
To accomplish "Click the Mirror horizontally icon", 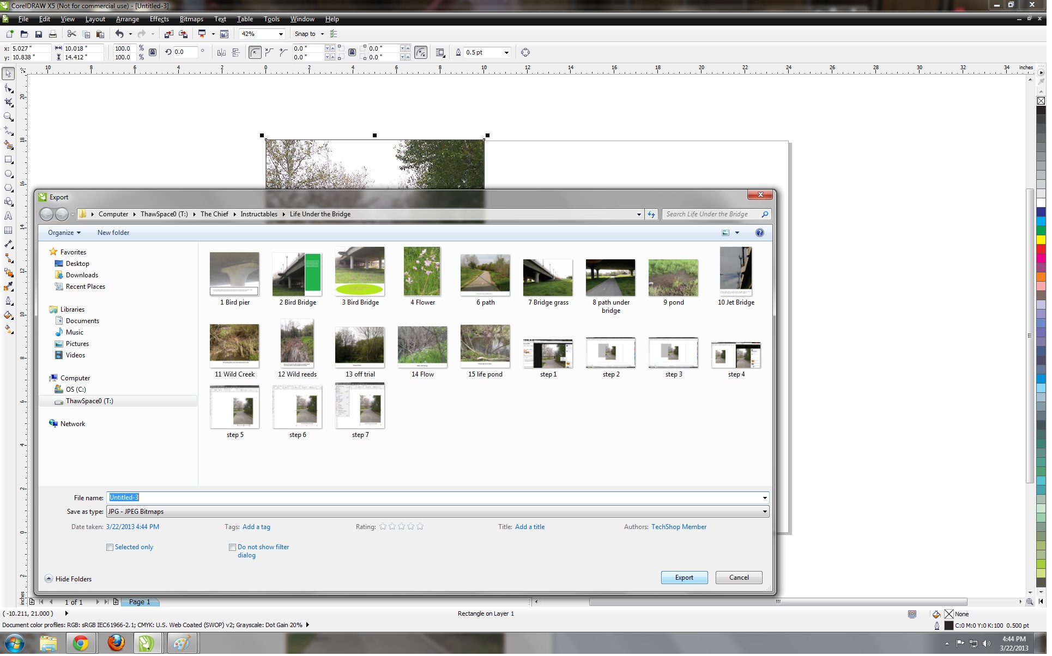I will click(x=221, y=53).
